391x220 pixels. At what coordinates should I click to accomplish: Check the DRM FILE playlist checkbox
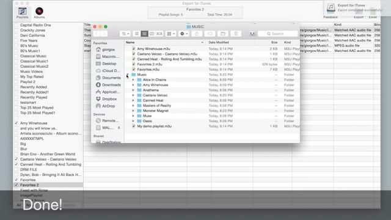[16, 170]
